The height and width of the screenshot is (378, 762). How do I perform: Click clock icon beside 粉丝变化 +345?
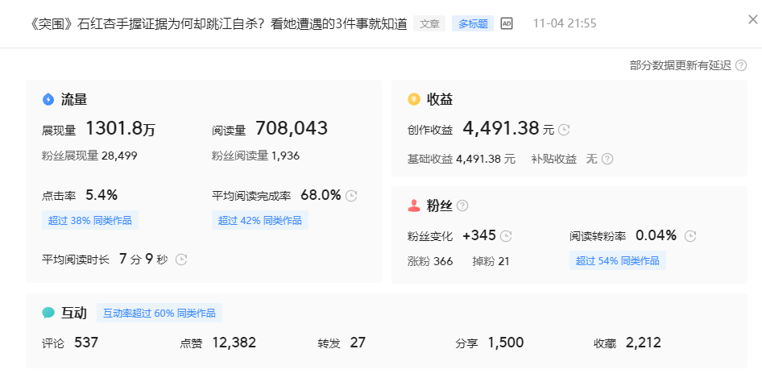[506, 236]
